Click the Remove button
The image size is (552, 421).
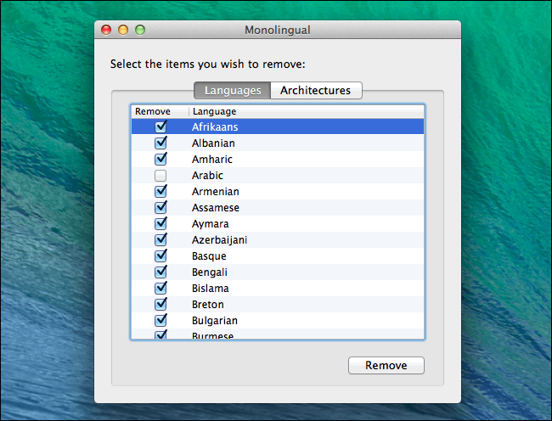(x=386, y=366)
